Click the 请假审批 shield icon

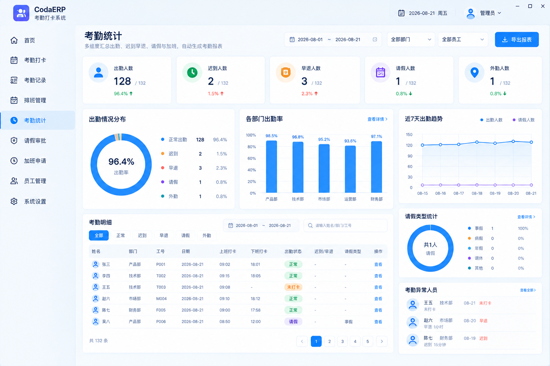(x=14, y=140)
